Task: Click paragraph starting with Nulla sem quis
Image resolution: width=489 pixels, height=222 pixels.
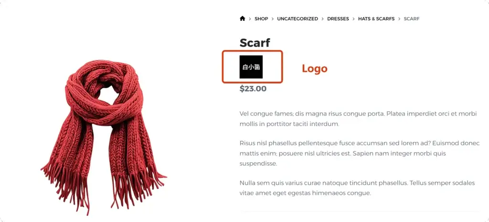Action: click(357, 188)
